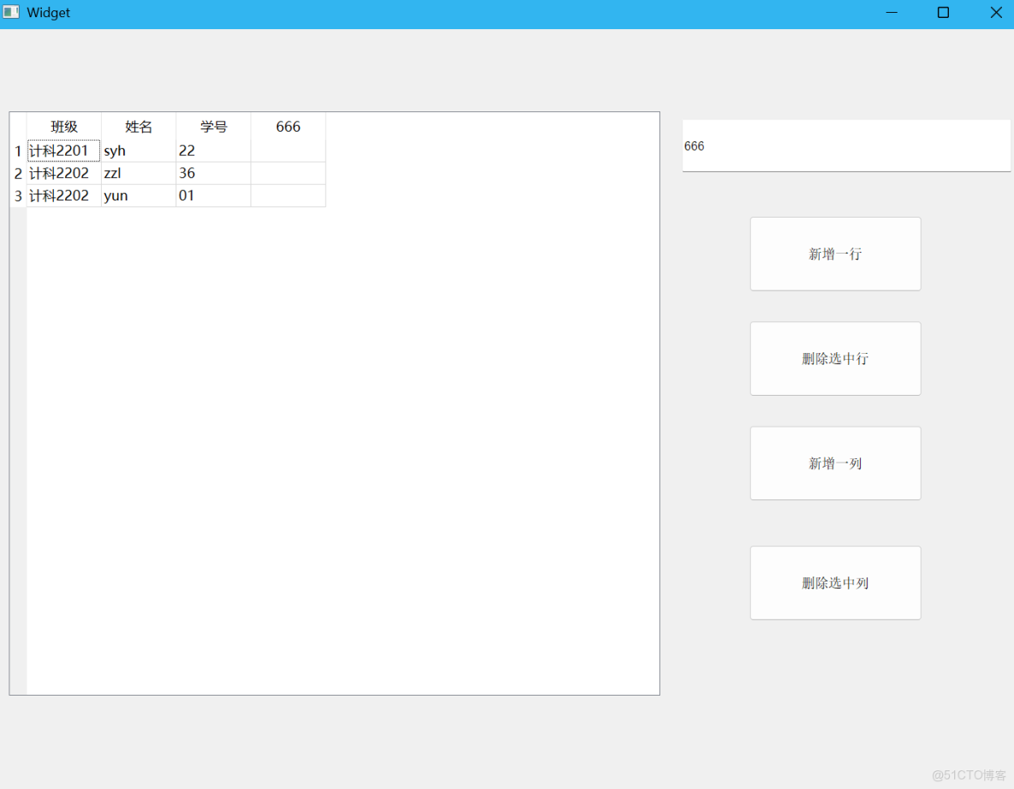The height and width of the screenshot is (789, 1014).
Task: Click the '666' text input field
Action: tap(845, 146)
